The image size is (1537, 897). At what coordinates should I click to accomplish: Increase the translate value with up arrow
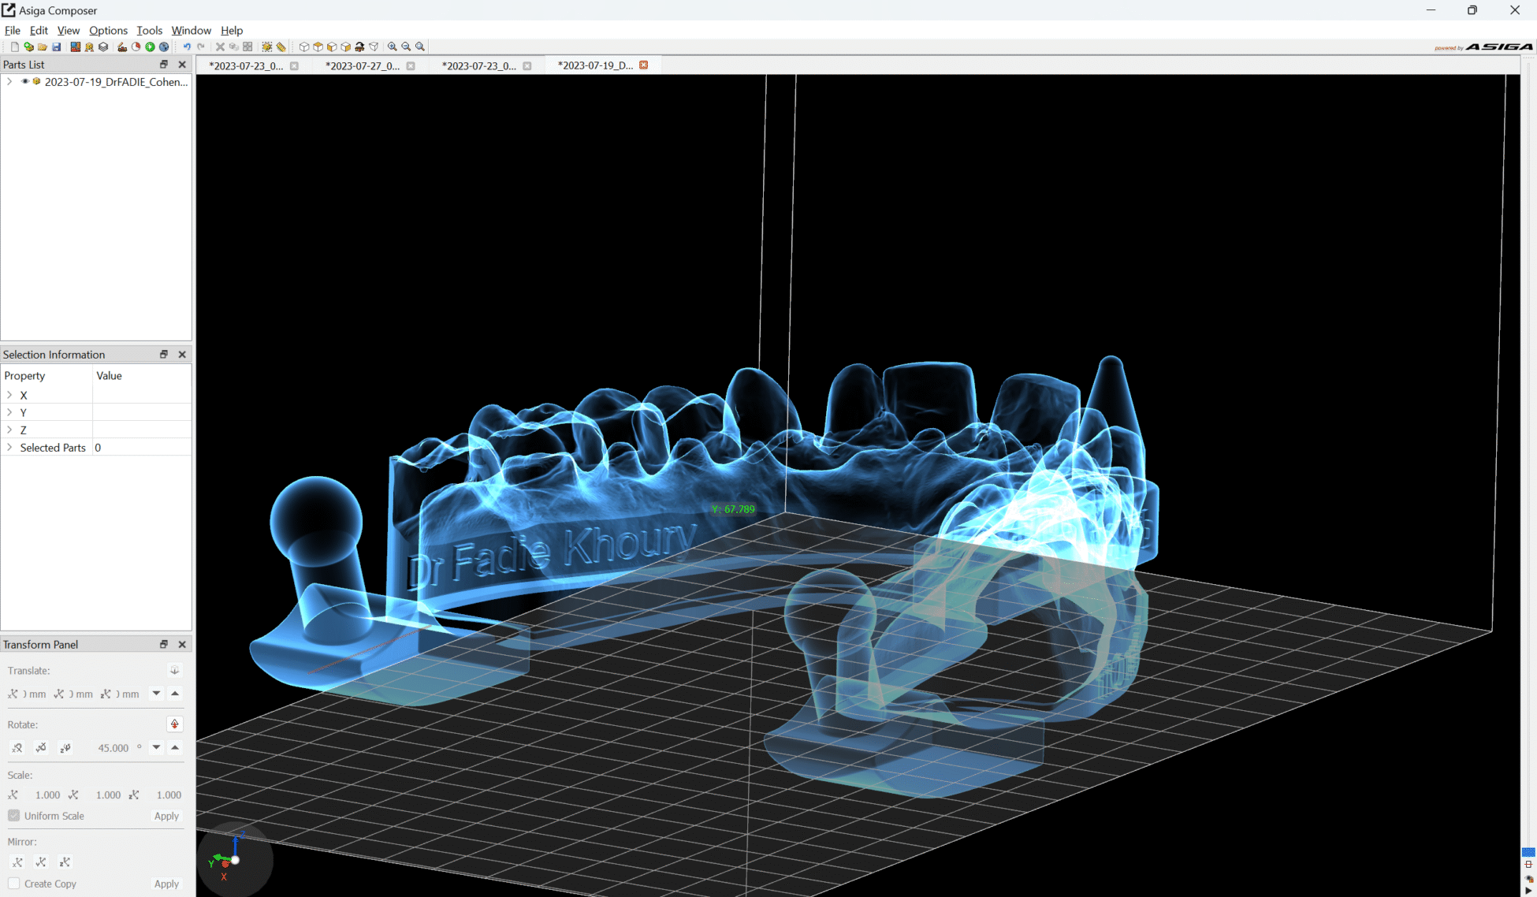click(x=175, y=693)
